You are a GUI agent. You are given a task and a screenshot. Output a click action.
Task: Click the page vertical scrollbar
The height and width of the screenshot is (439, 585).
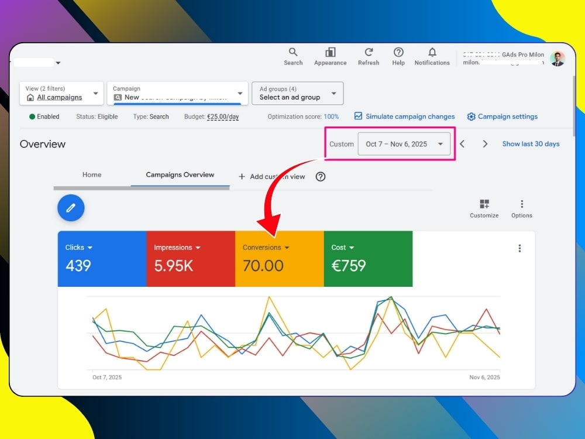574,107
